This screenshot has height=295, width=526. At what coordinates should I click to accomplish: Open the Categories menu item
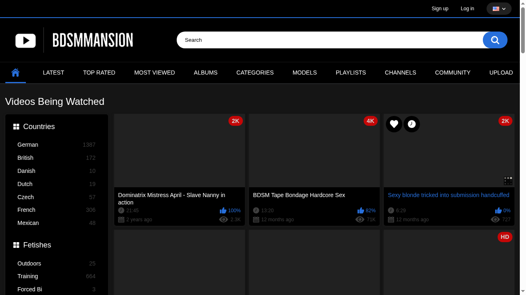point(255,73)
